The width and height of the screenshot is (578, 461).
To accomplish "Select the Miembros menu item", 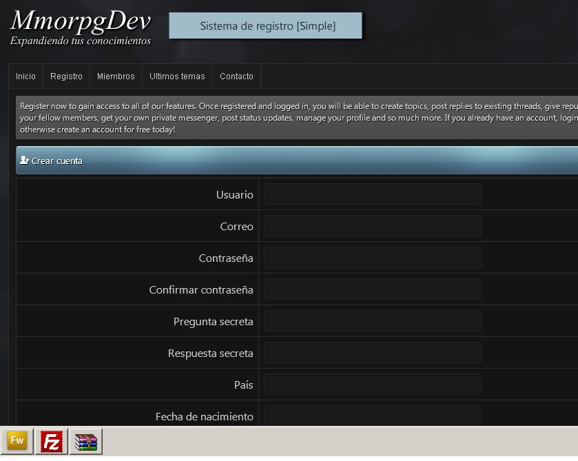I will 116,76.
